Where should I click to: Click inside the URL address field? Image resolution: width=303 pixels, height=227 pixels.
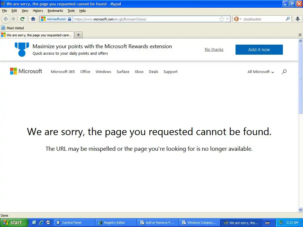coord(146,19)
